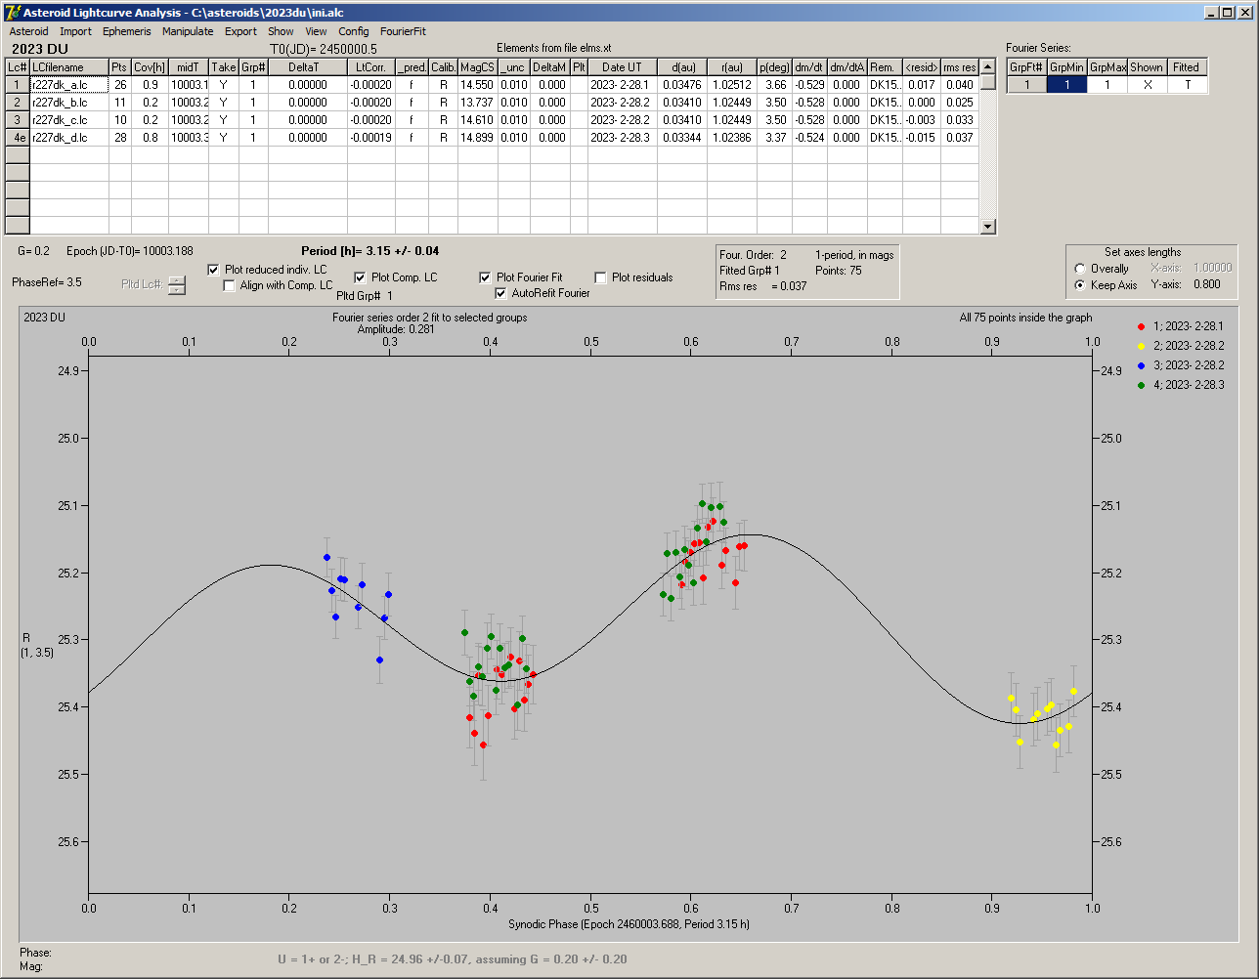Open the View menu
The image size is (1259, 979).
(316, 31)
